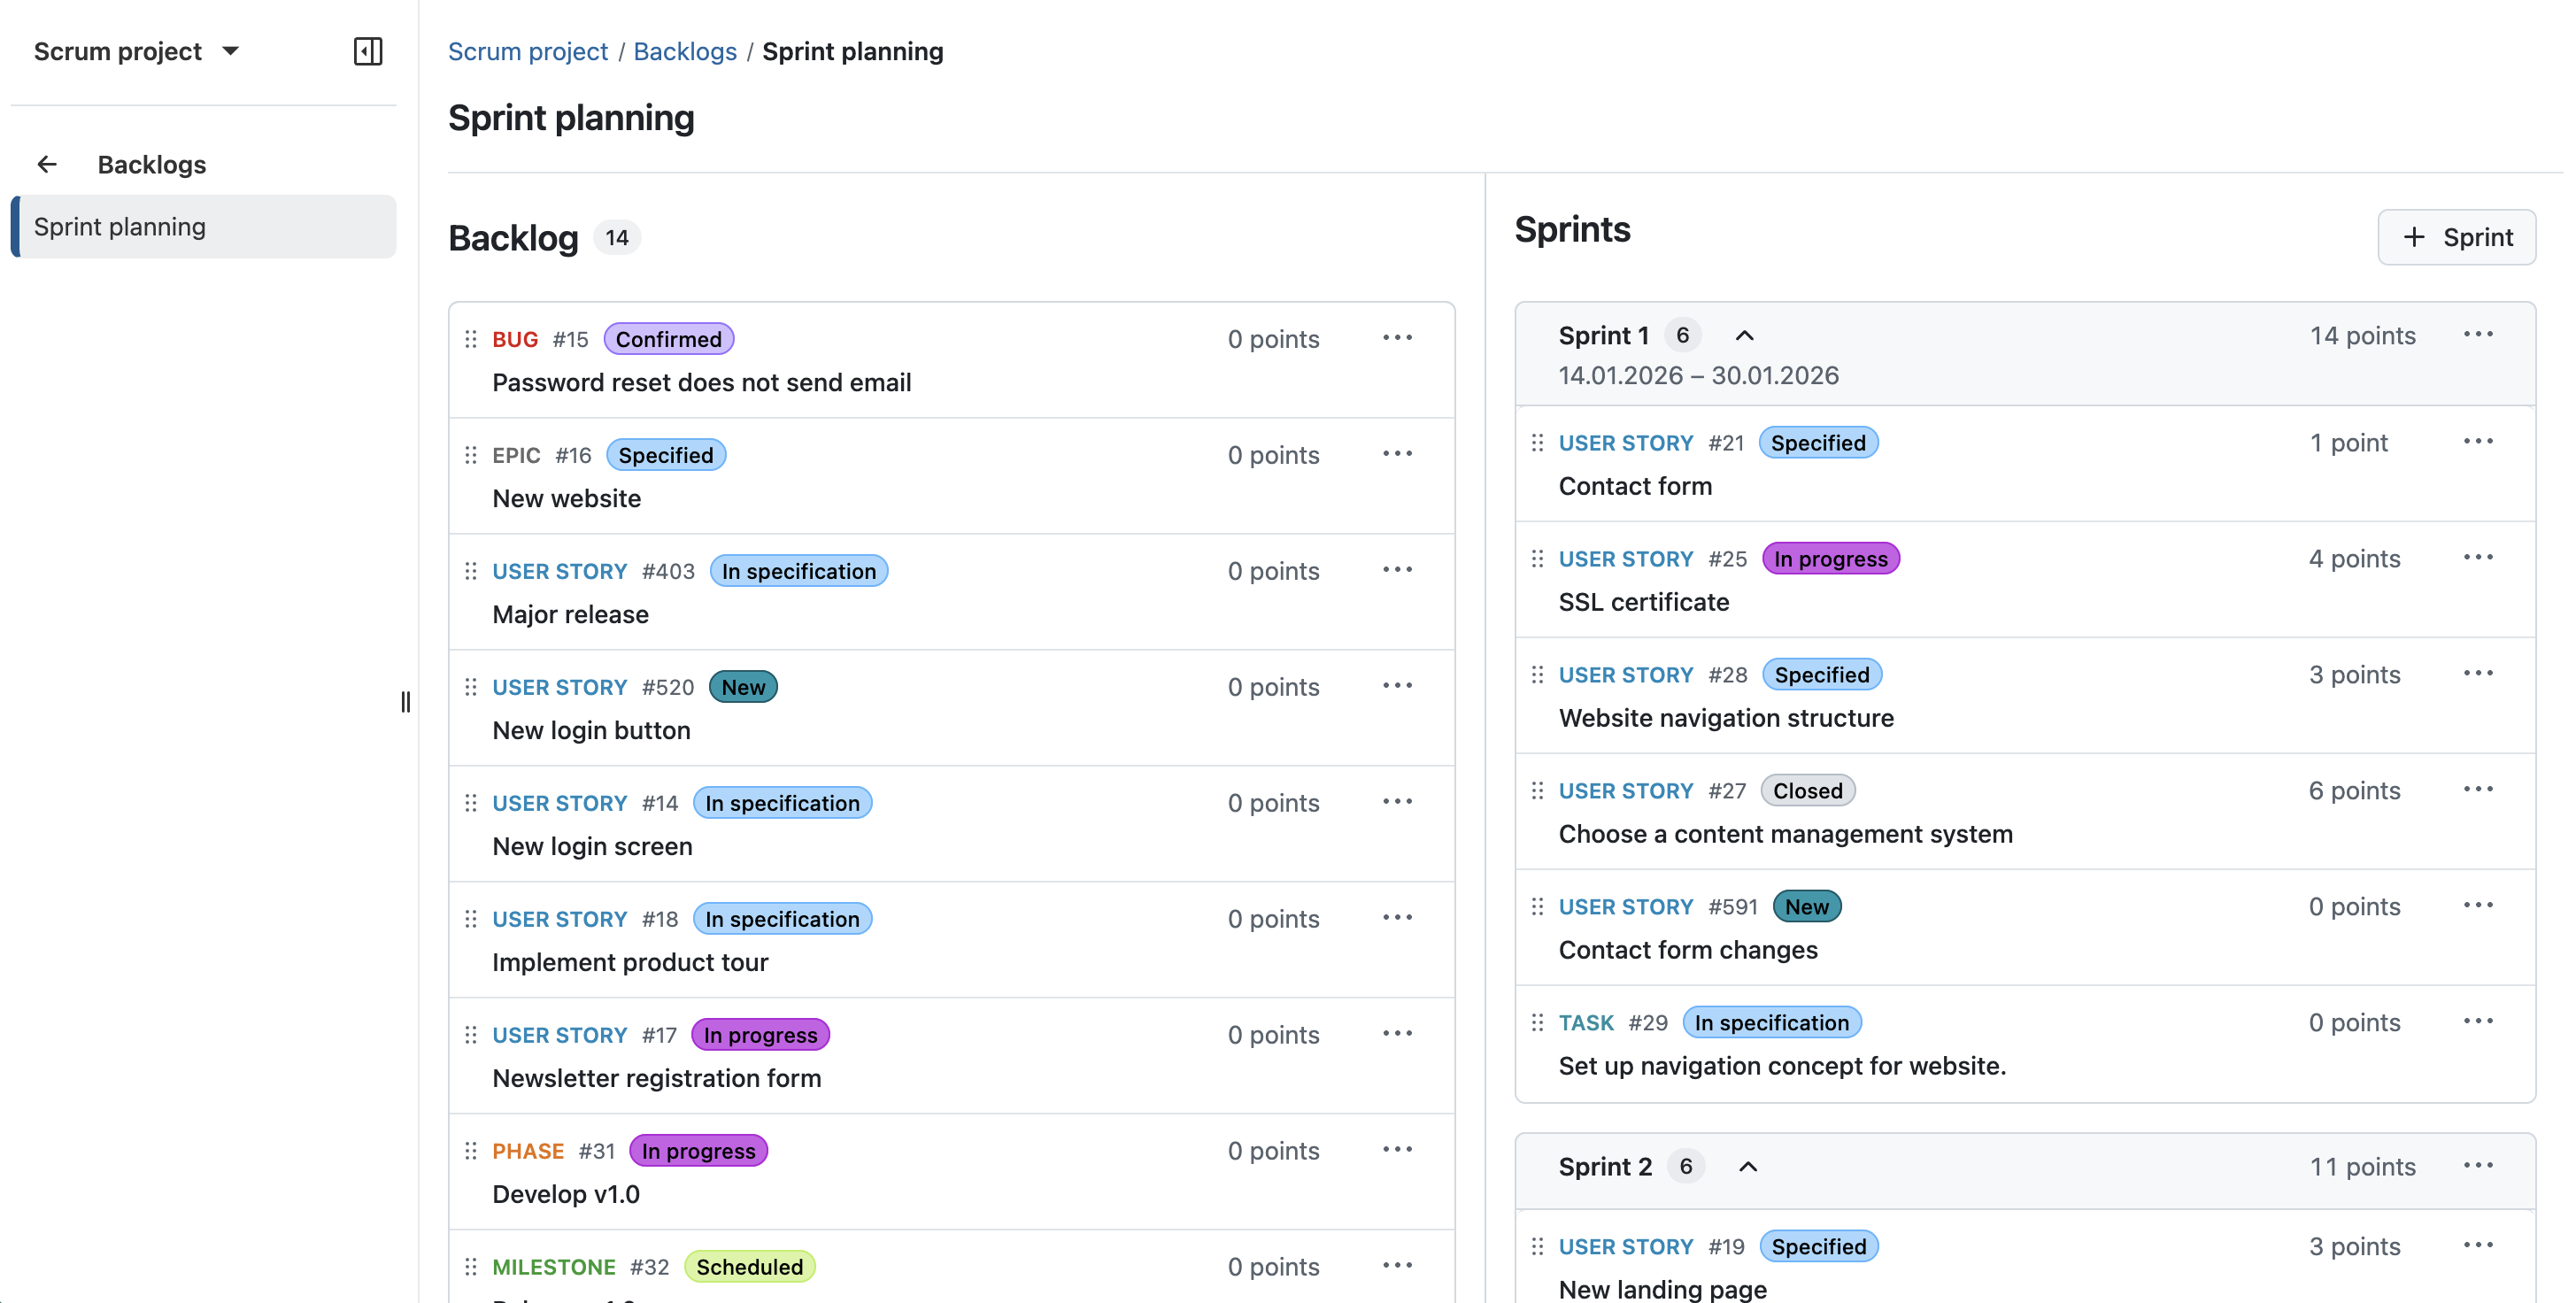Open Backlogs from the breadcrumb
The width and height of the screenshot is (2576, 1303).
pos(685,51)
